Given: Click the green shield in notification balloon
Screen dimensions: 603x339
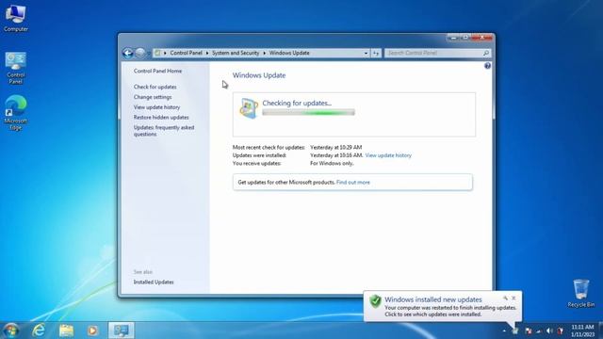Looking at the screenshot, I should click(x=375, y=301).
